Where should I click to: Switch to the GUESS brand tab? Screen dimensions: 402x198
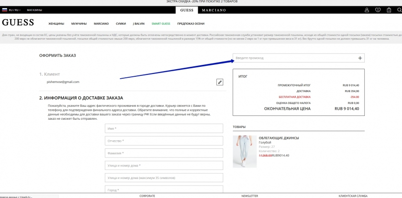tap(187, 10)
